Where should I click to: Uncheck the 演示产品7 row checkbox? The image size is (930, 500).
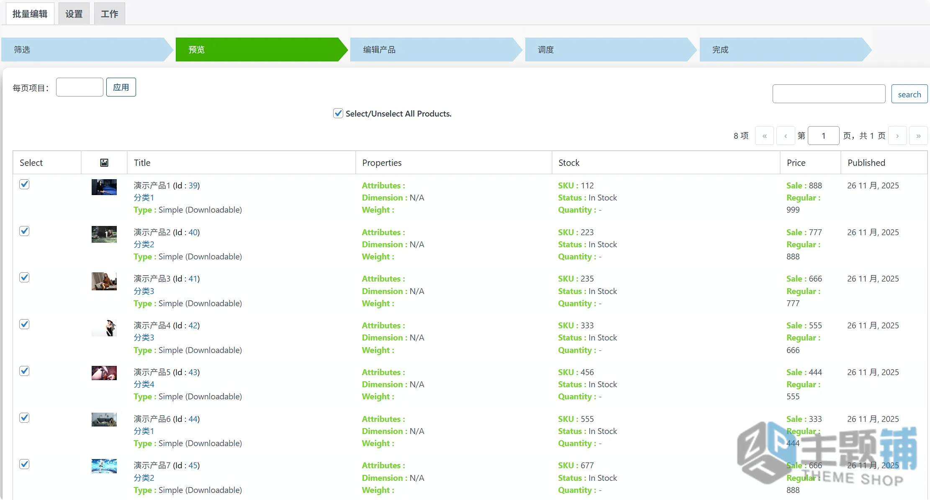24,464
